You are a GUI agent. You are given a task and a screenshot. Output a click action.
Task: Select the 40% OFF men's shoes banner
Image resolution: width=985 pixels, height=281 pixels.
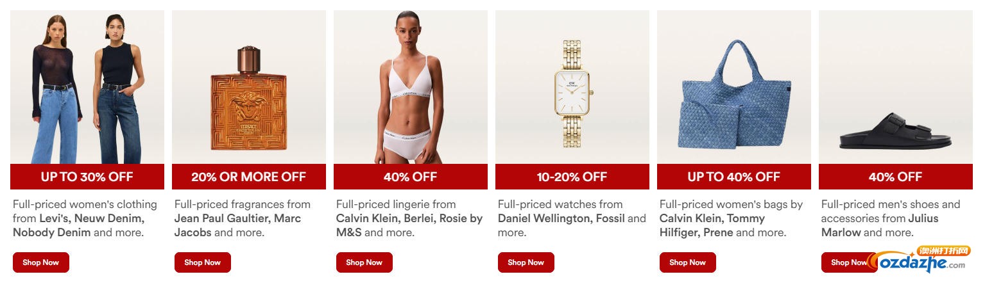896,177
